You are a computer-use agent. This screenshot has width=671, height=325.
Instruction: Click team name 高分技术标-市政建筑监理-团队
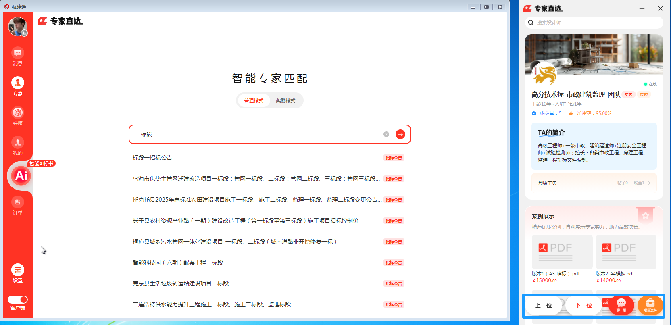(575, 94)
